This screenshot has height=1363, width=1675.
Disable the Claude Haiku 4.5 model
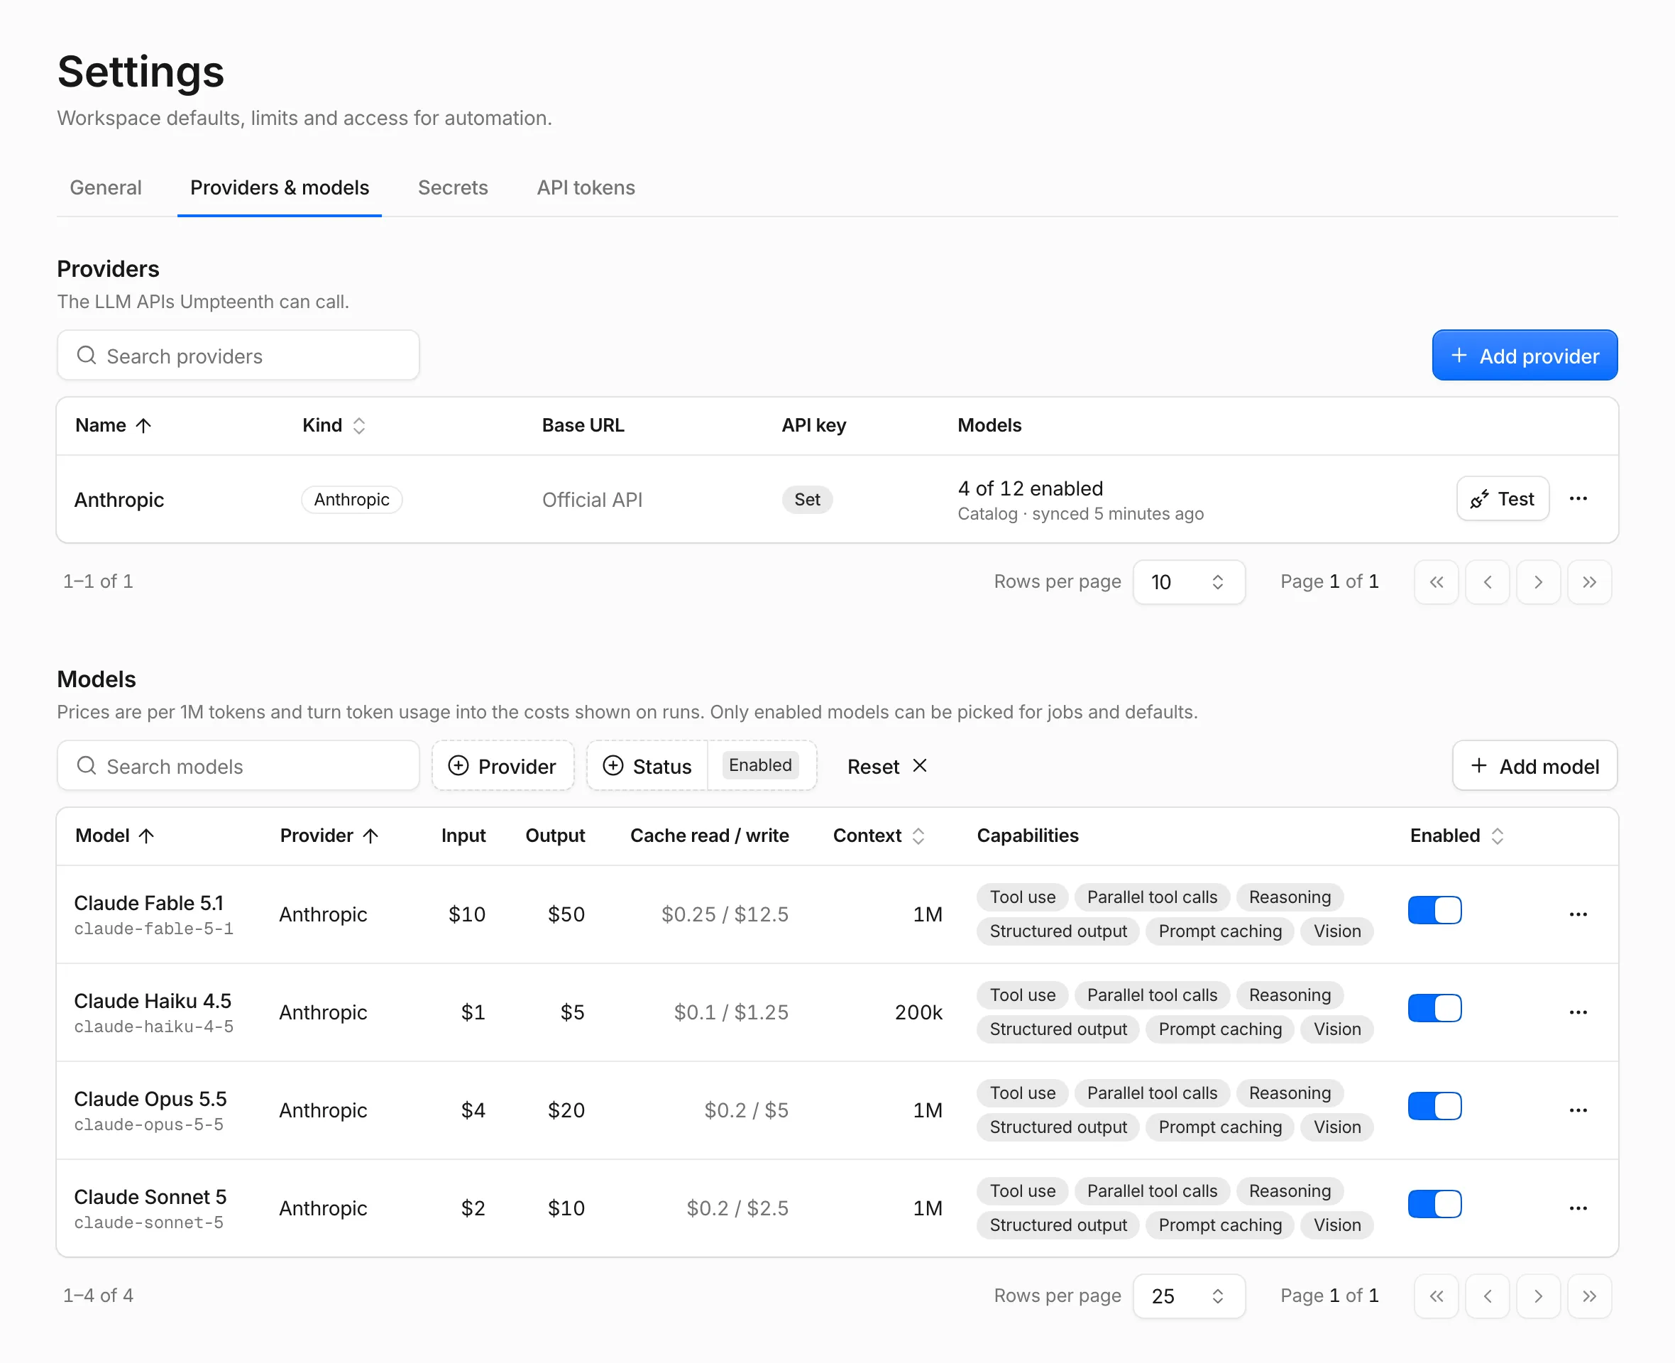1435,1008
